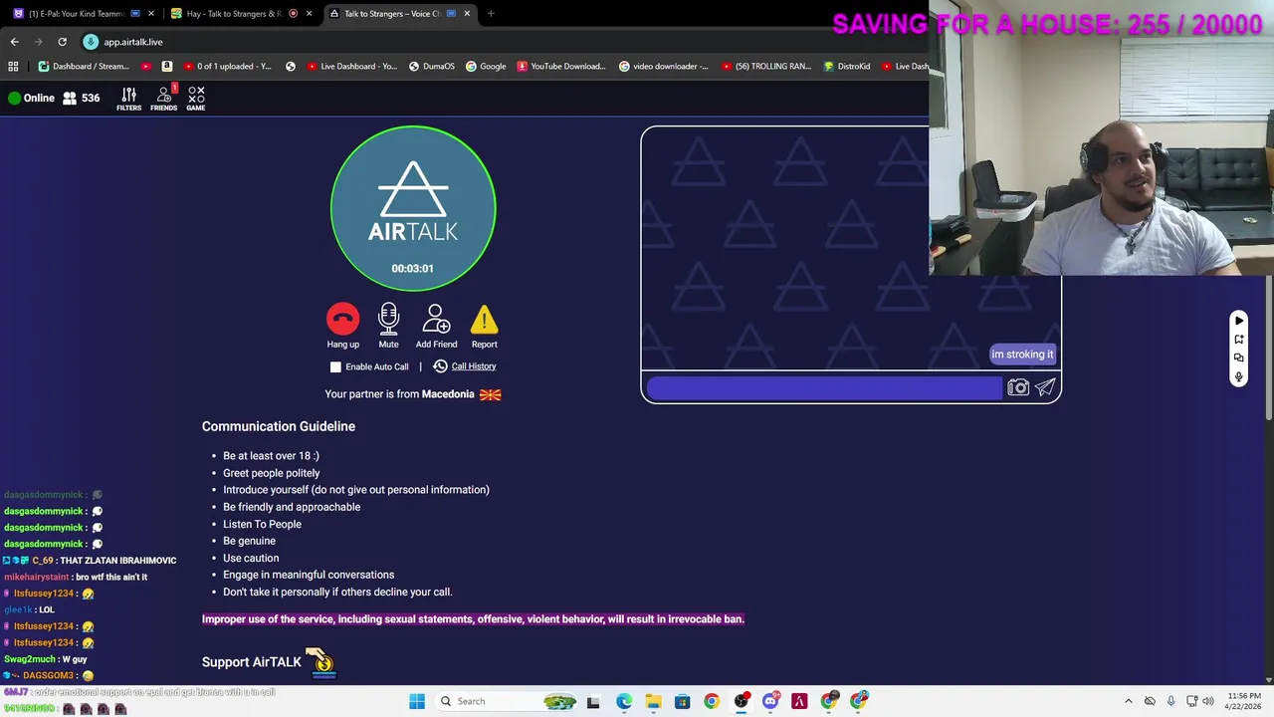Open the Friends list
Screen dimensions: 1274x717
(164, 98)
